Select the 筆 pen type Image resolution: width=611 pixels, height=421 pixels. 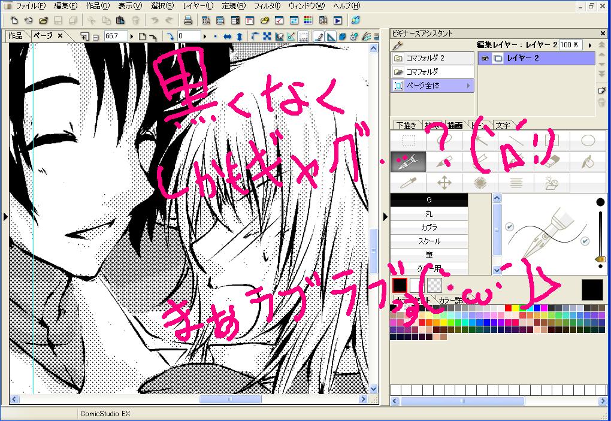coord(429,255)
